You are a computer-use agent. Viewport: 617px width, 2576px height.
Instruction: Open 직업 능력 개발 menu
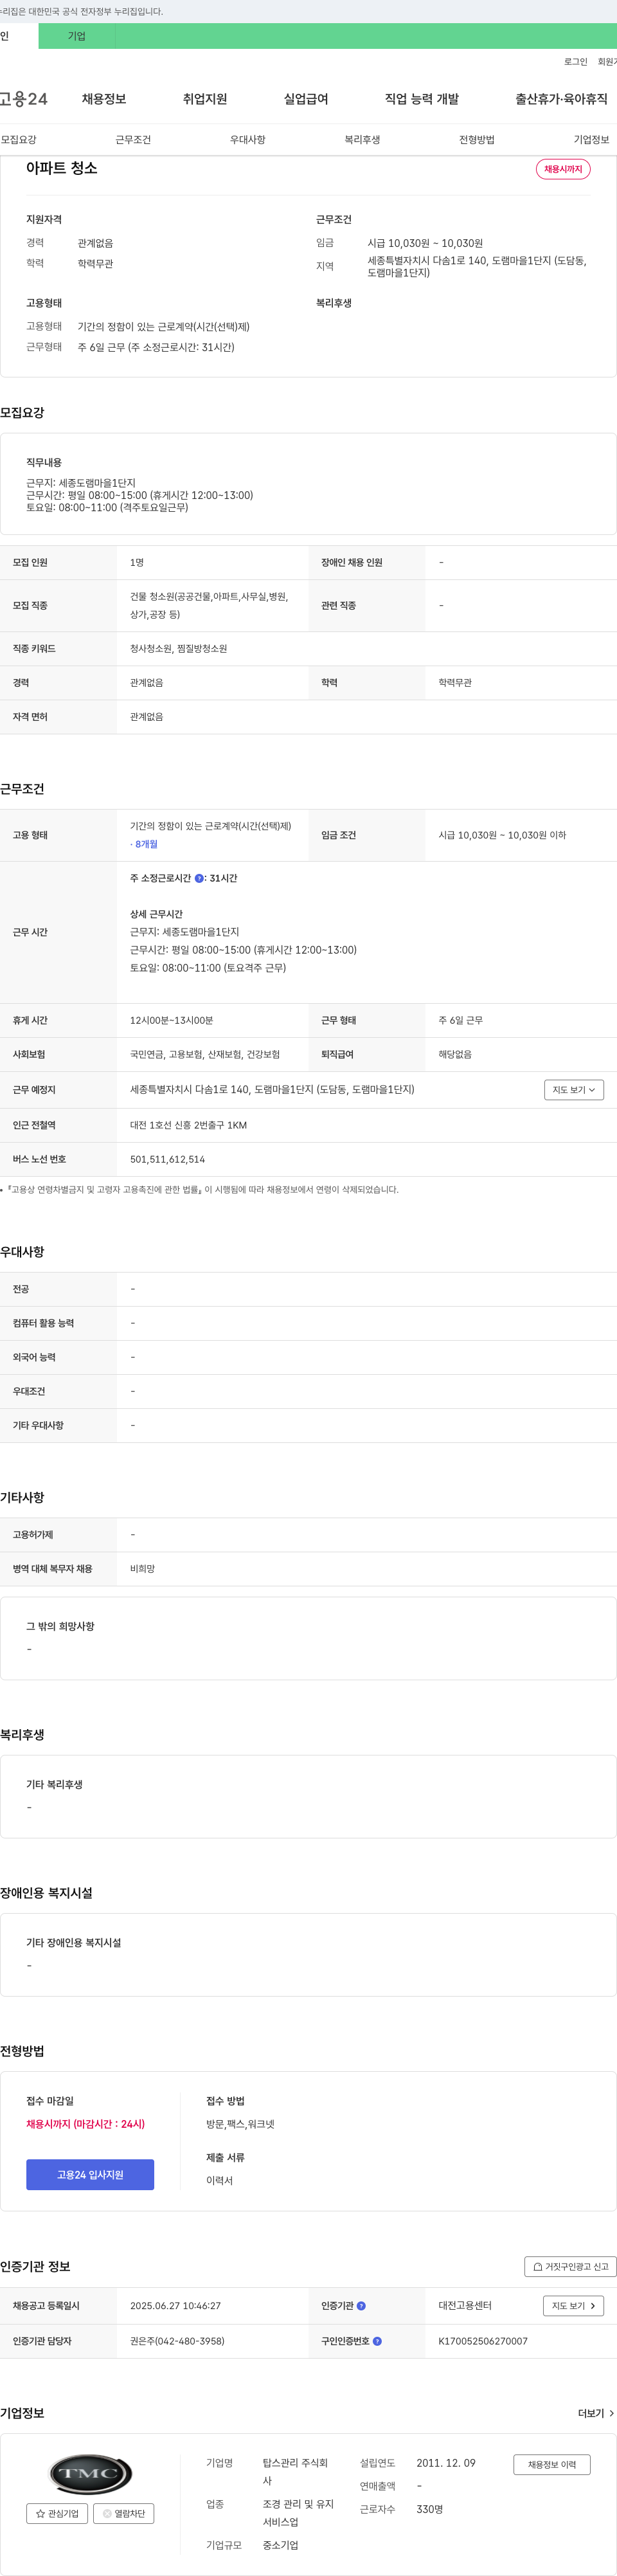click(x=422, y=99)
